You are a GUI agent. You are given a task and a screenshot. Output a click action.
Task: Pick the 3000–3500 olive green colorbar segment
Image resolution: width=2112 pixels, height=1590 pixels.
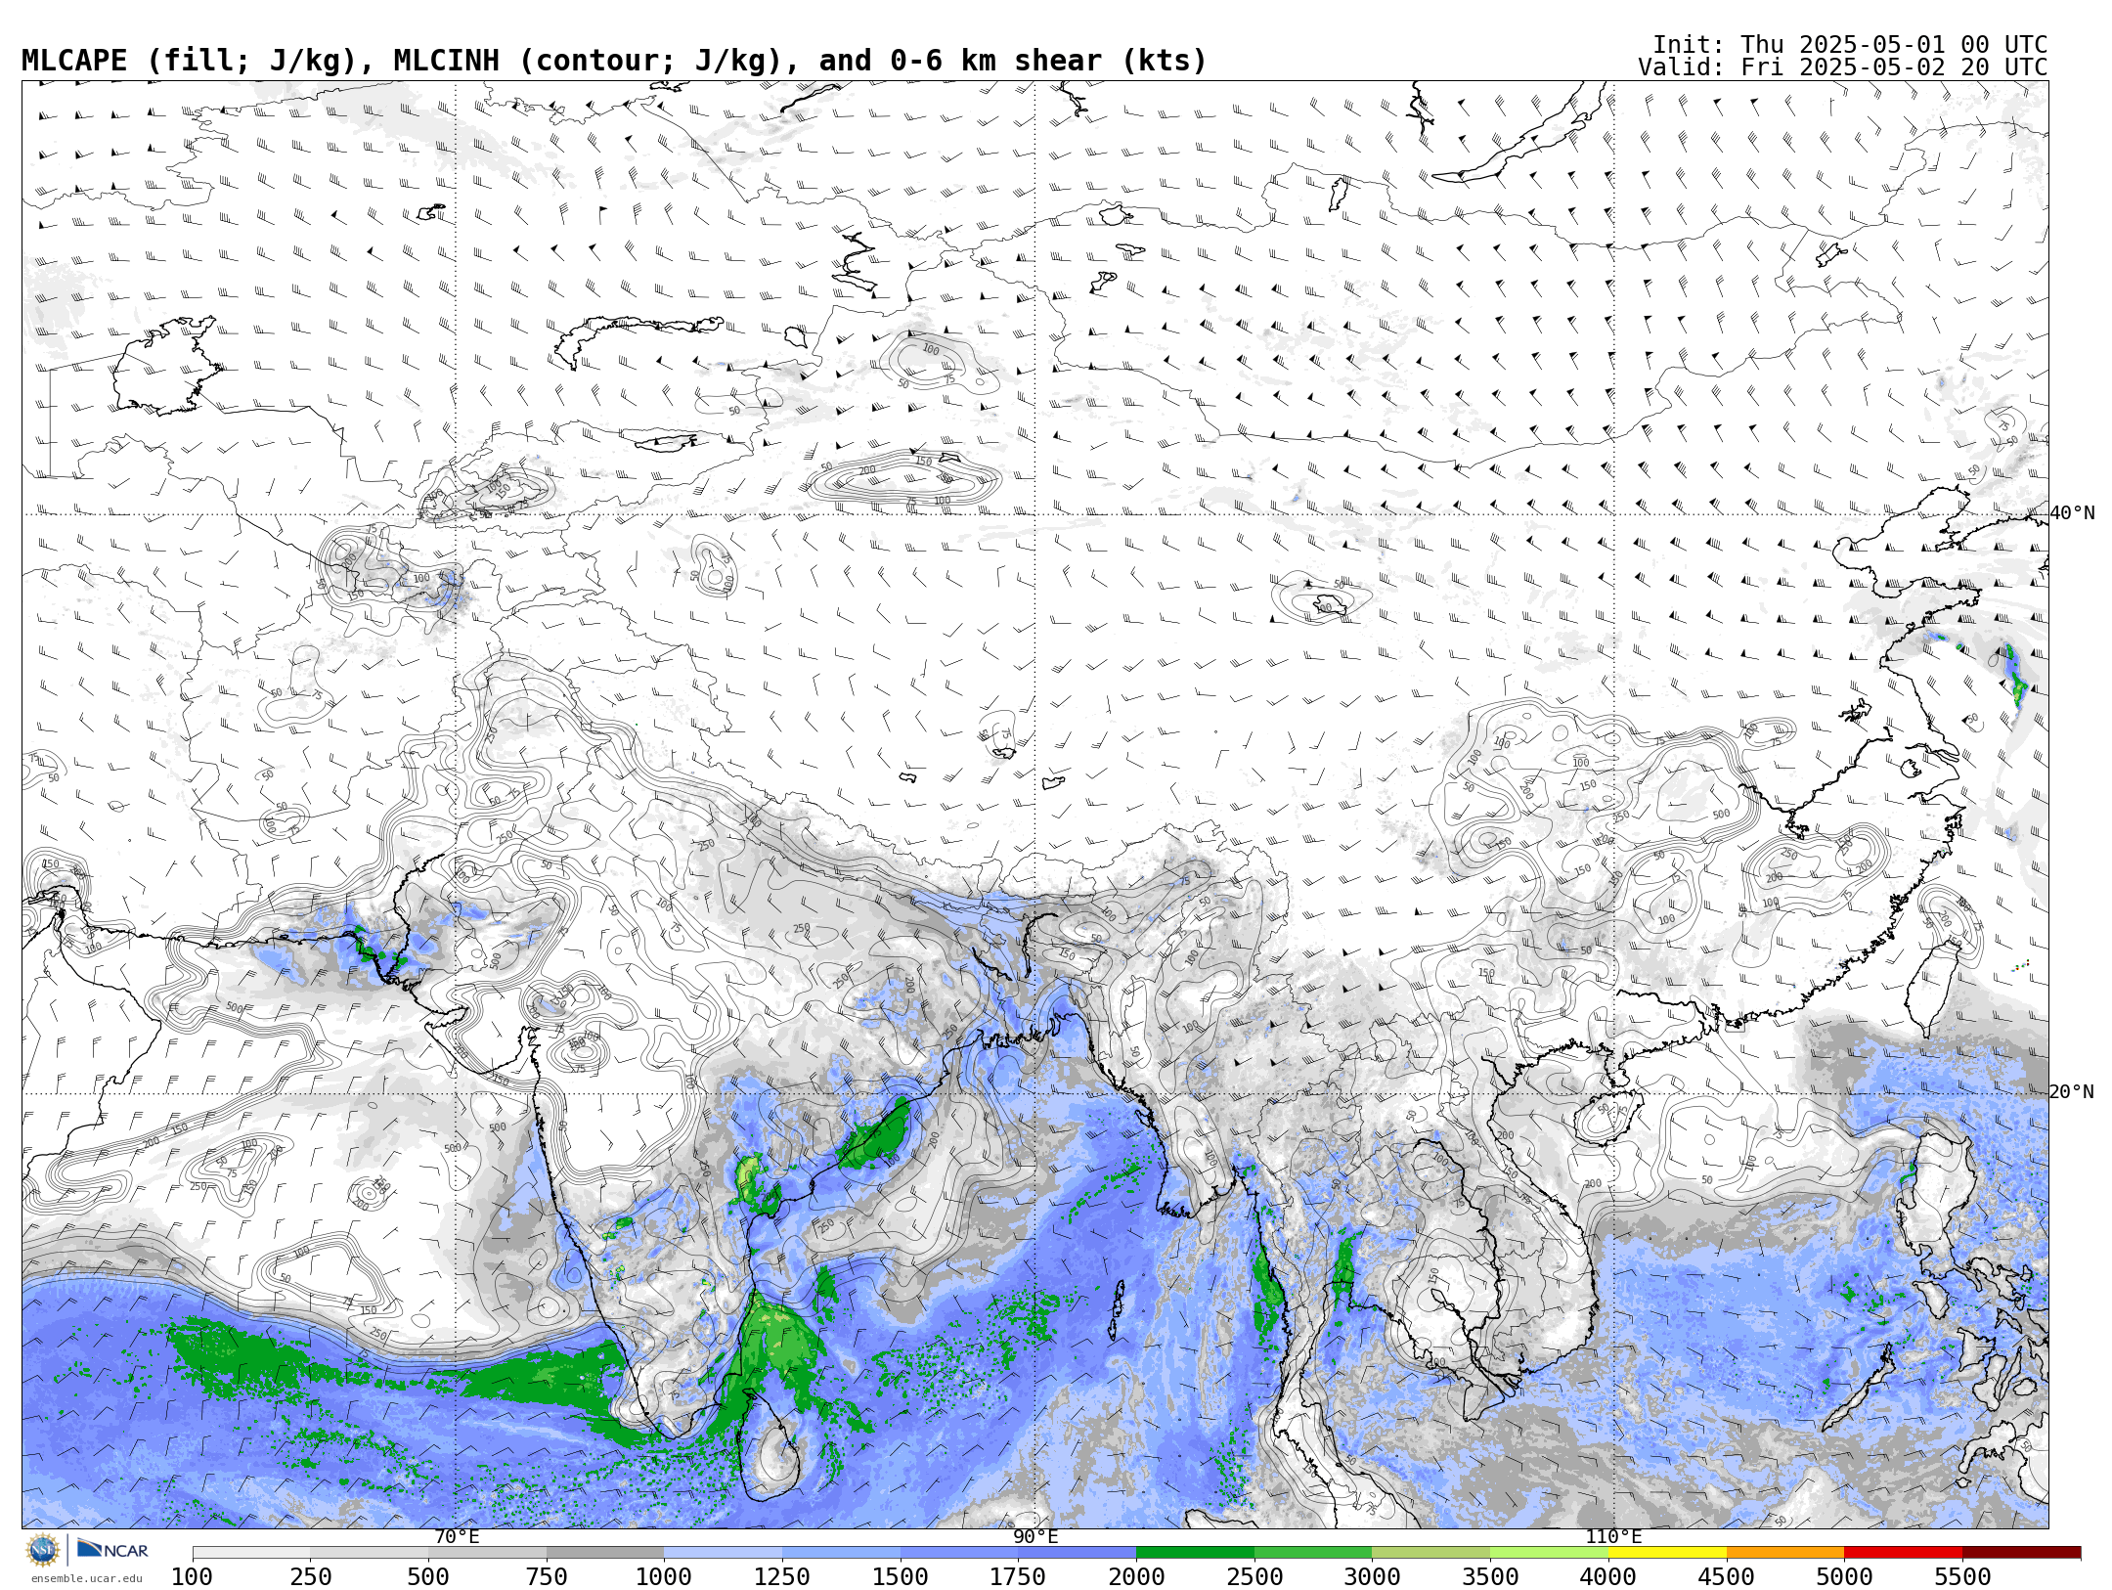tap(1431, 1552)
